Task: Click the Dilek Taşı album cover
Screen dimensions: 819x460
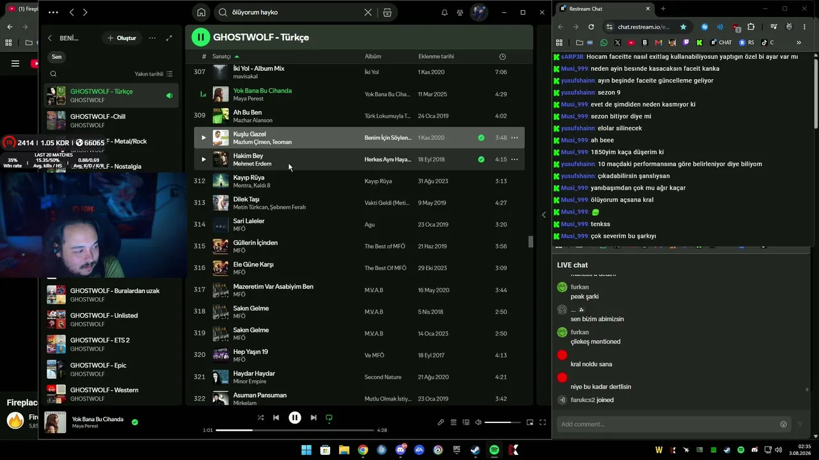Action: click(x=221, y=203)
